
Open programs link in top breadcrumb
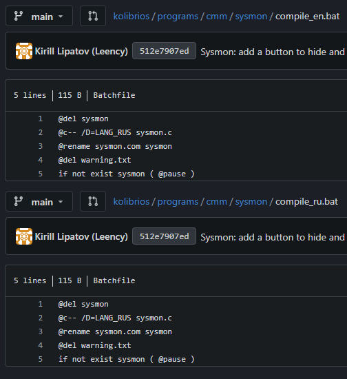[x=178, y=17]
